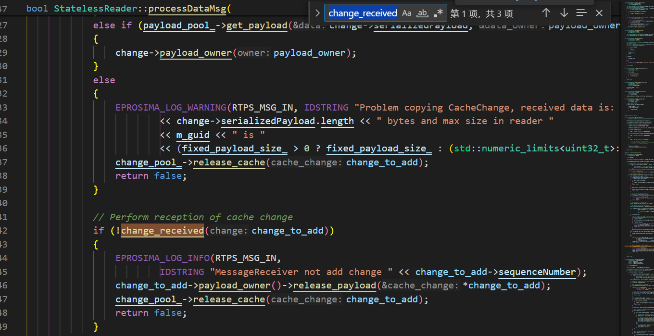654x336 pixels.
Task: Close the find widget
Action: [599, 13]
